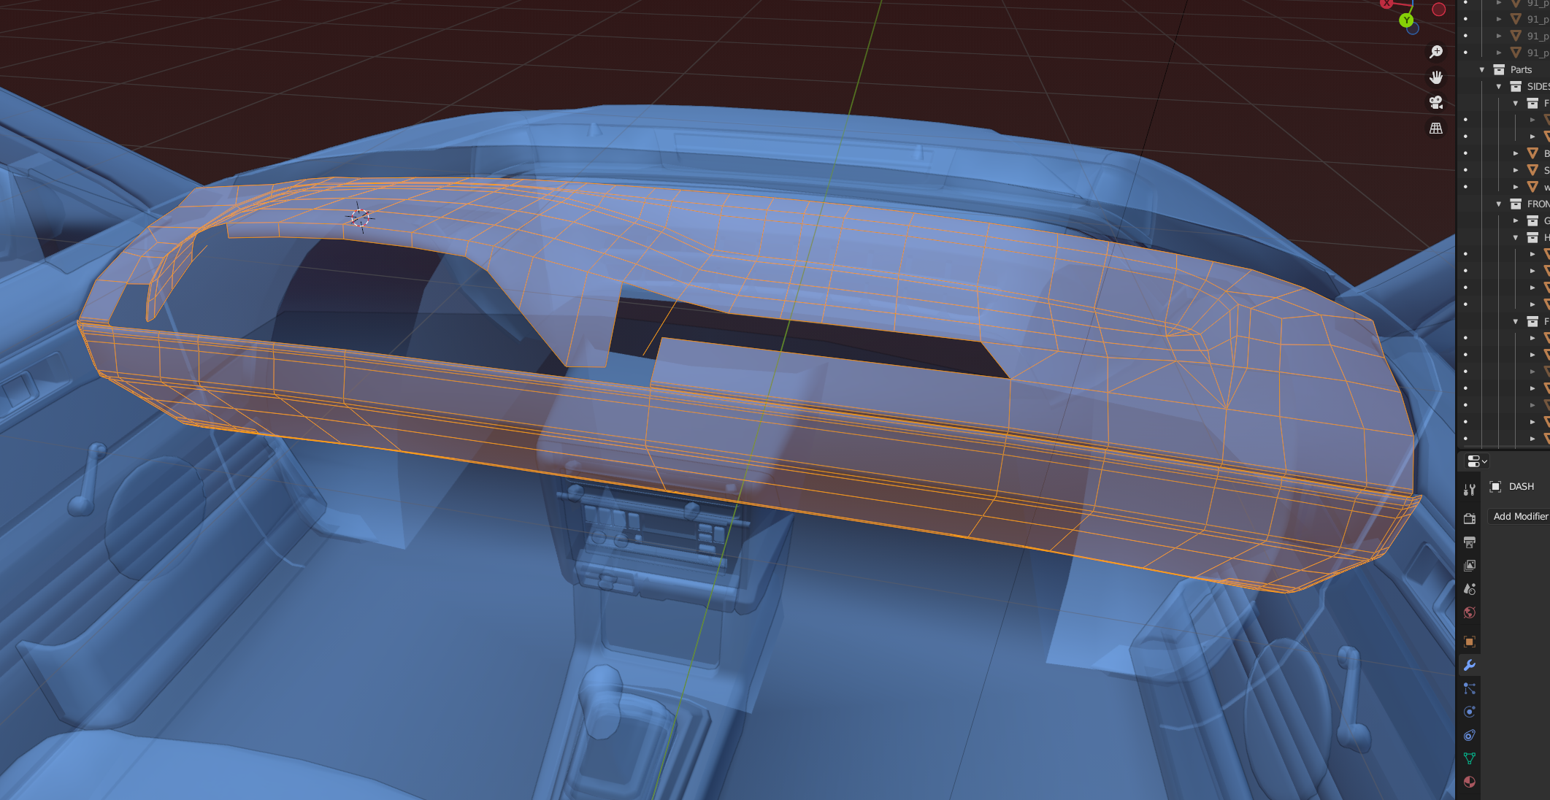Switch perspective/orthographic with the grid icon
This screenshot has width=1550, height=800.
pyautogui.click(x=1435, y=128)
